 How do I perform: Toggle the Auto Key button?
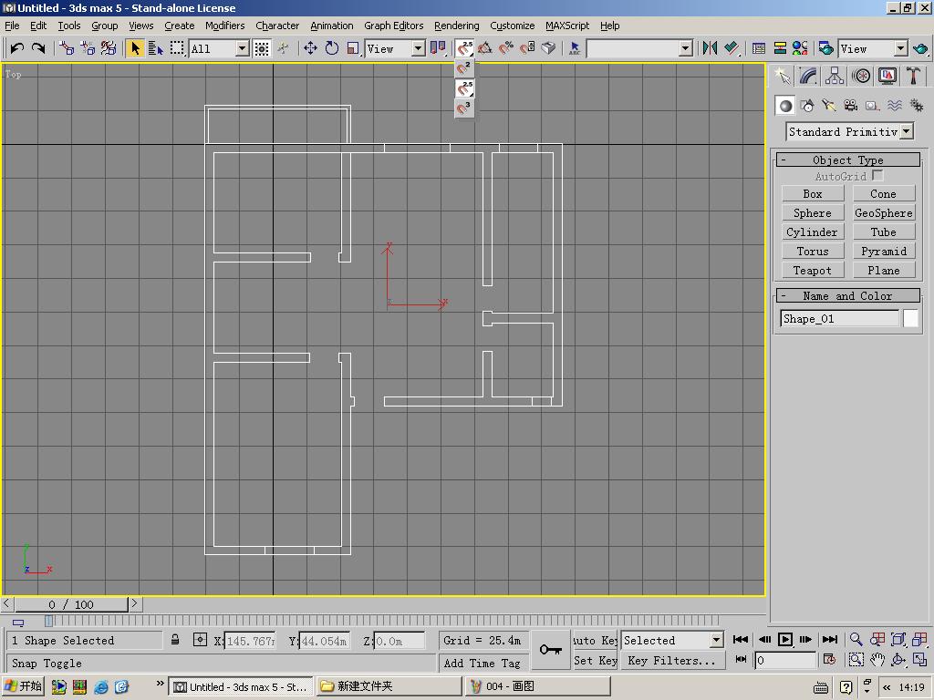[x=595, y=641]
